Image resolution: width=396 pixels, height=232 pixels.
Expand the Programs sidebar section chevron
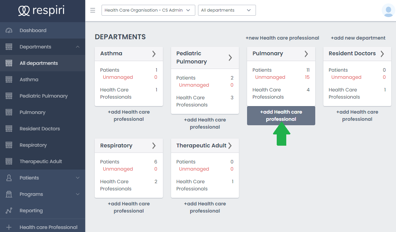click(78, 194)
